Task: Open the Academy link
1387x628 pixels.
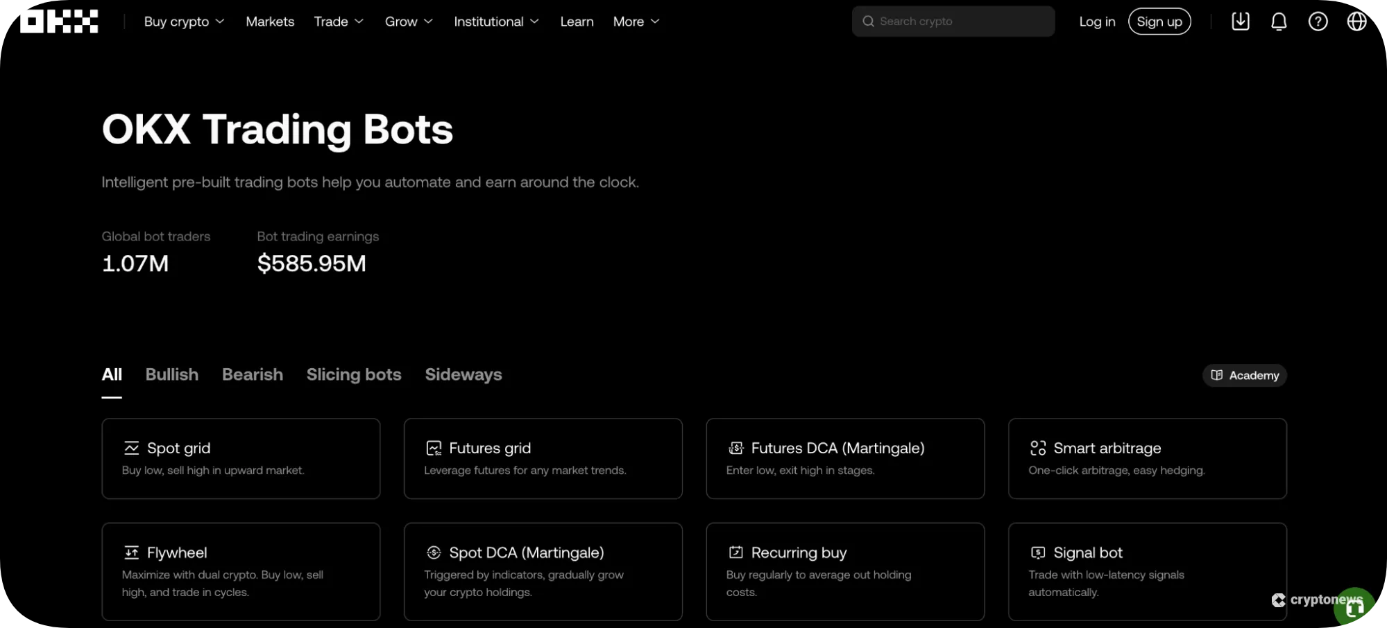Action: tap(1244, 375)
